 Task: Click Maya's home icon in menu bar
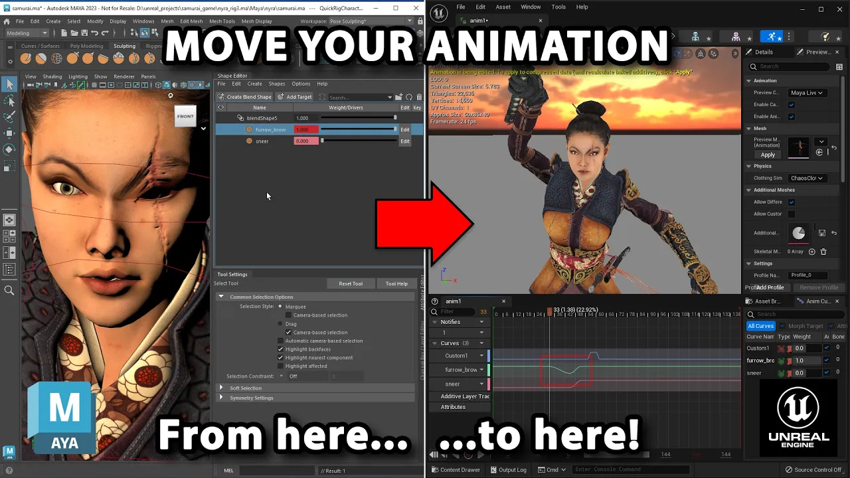7,21
